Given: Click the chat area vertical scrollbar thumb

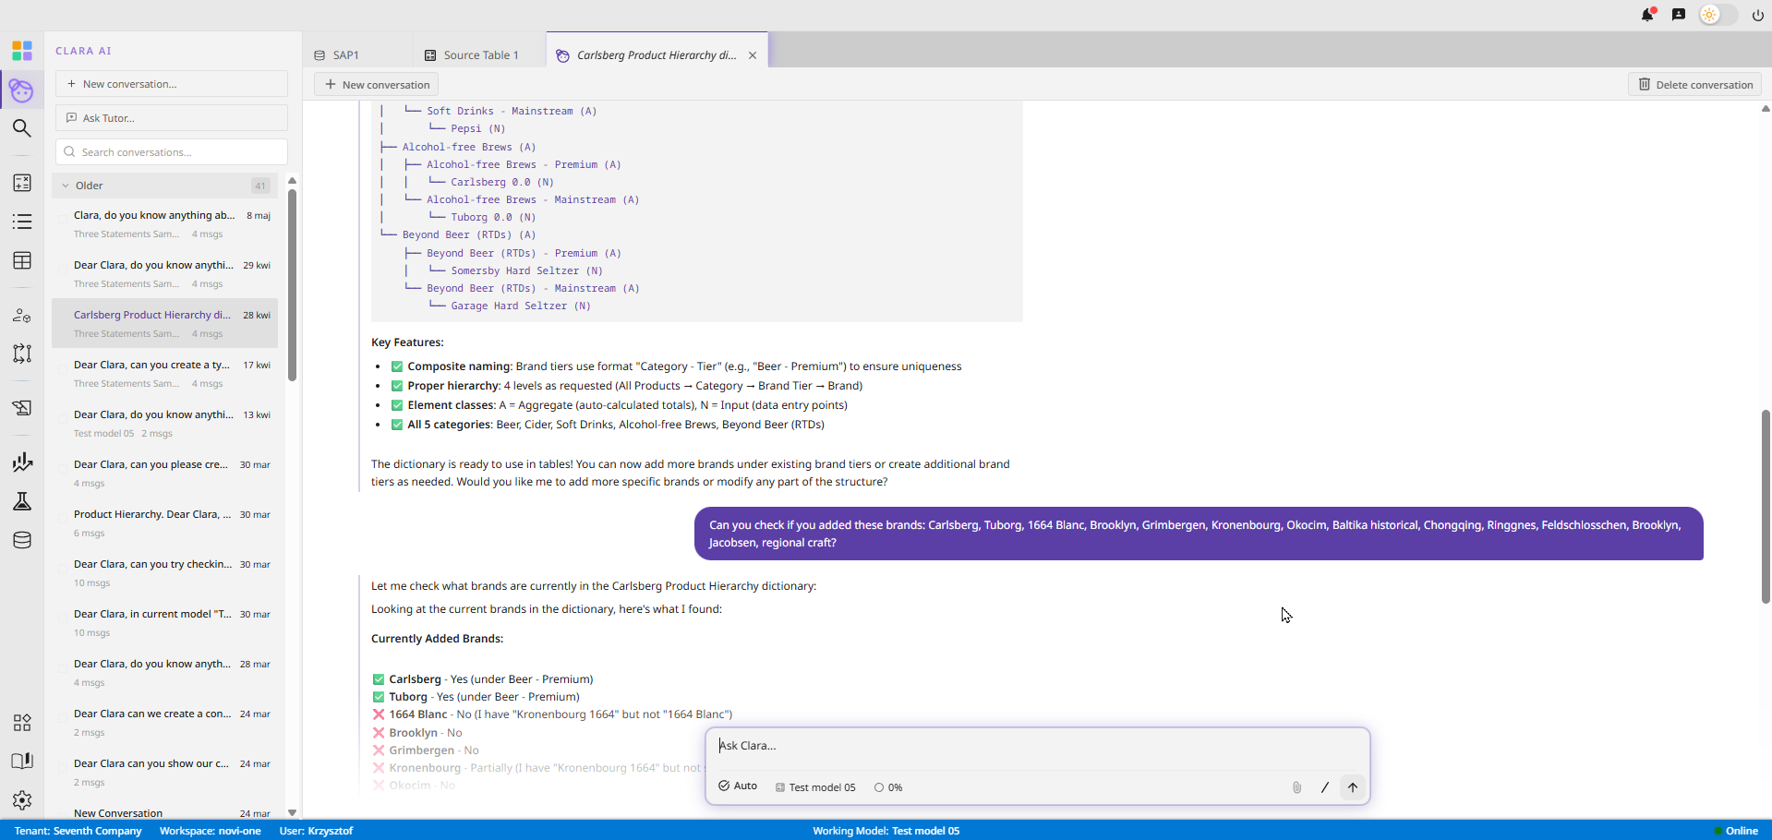Looking at the screenshot, I should [1766, 506].
